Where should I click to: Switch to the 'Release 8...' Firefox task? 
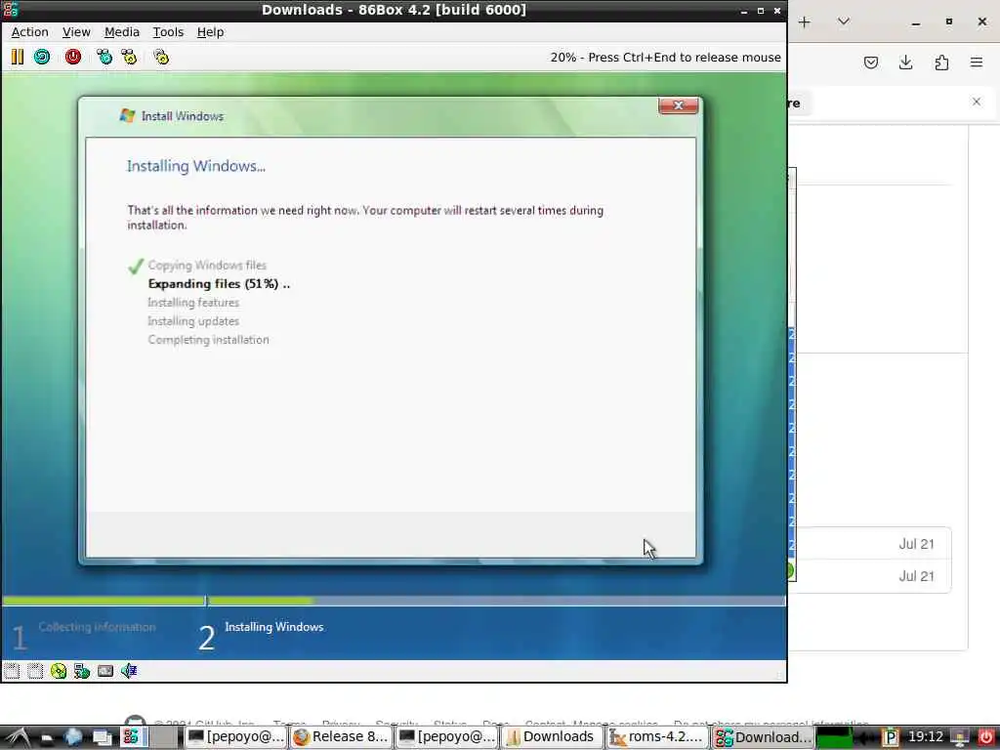(x=341, y=737)
